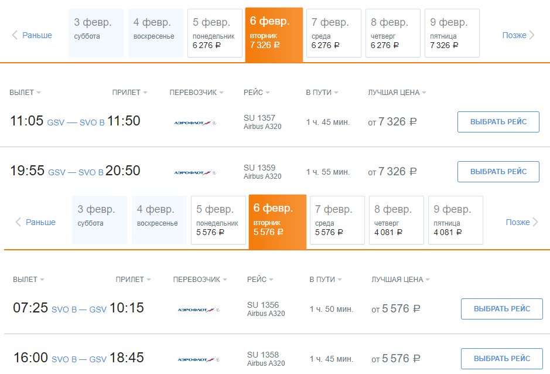550x374 pixels.
Task: Open the upper Позже later-dates link
Action: point(514,35)
